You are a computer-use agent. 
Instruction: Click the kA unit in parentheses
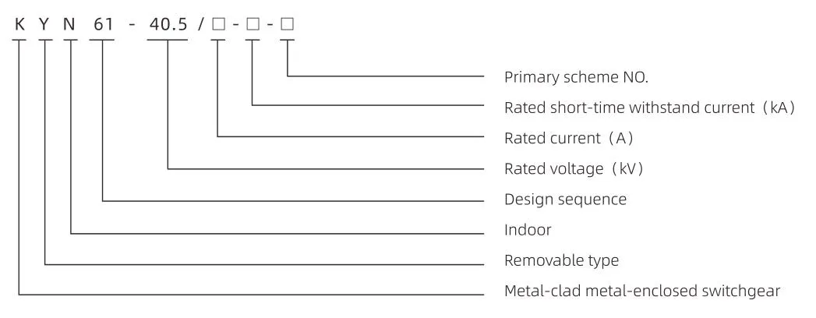click(x=778, y=108)
